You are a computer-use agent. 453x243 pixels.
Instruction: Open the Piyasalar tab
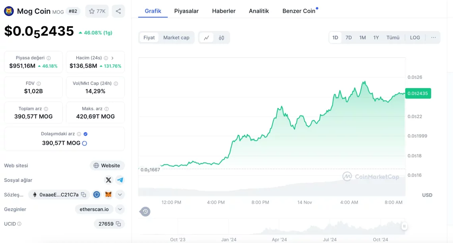coord(186,11)
